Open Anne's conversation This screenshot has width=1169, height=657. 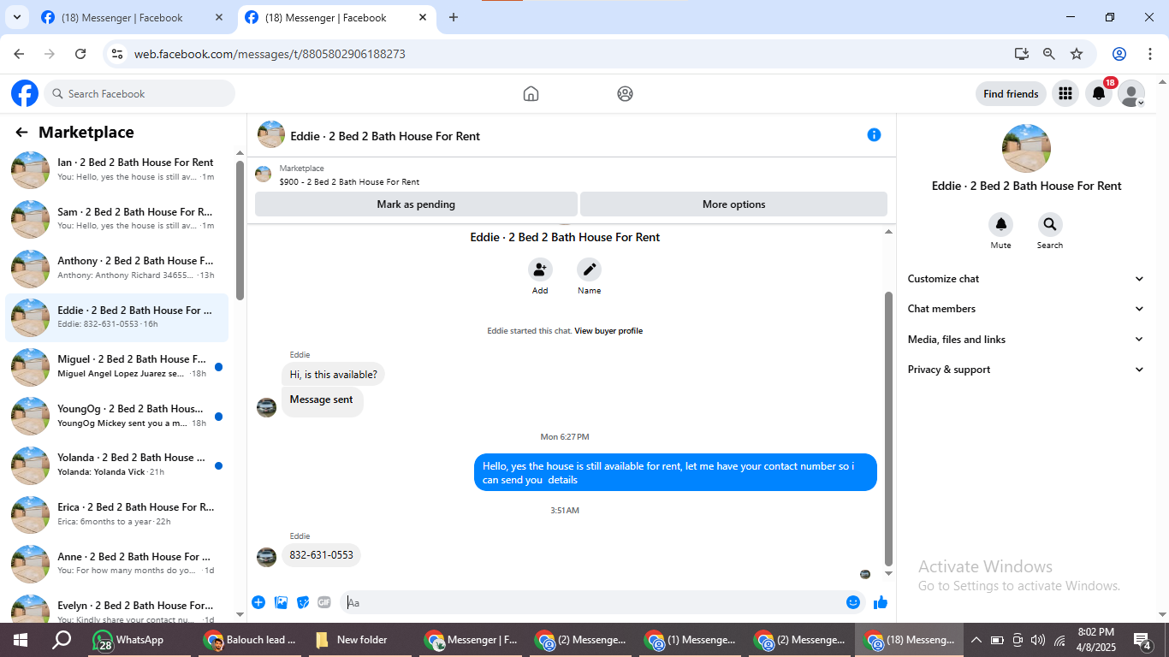[117, 563]
